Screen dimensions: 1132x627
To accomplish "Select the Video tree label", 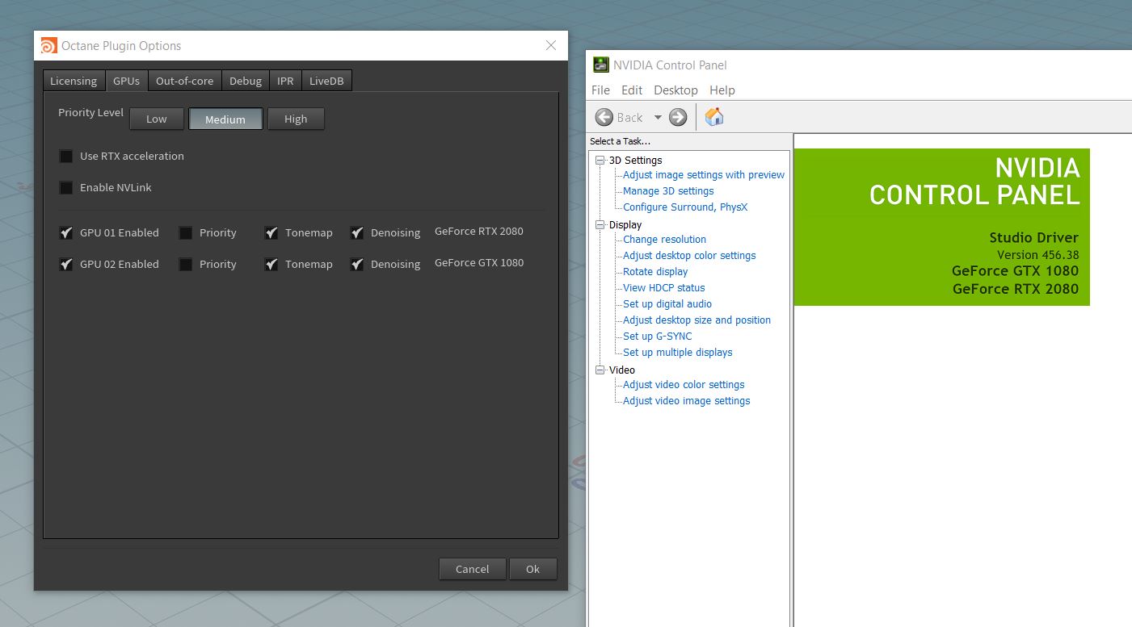I will (x=622, y=370).
